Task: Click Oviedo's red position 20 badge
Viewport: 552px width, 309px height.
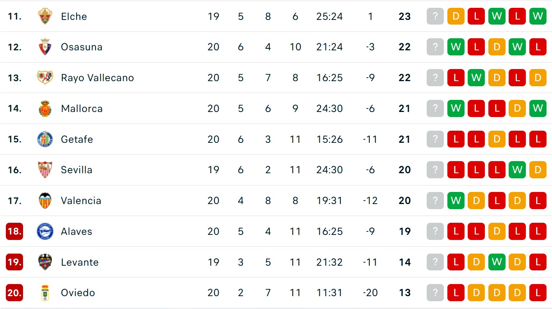Action: pyautogui.click(x=14, y=293)
